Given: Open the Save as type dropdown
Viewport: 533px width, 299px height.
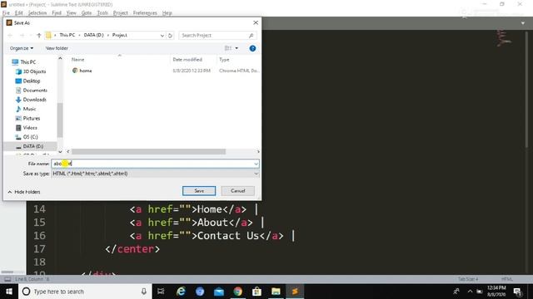Looking at the screenshot, I should coord(156,174).
